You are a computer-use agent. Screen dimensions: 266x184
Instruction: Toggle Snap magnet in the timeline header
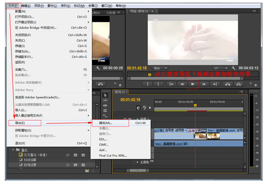point(138,108)
